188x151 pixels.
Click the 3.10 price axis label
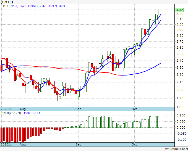180,19
